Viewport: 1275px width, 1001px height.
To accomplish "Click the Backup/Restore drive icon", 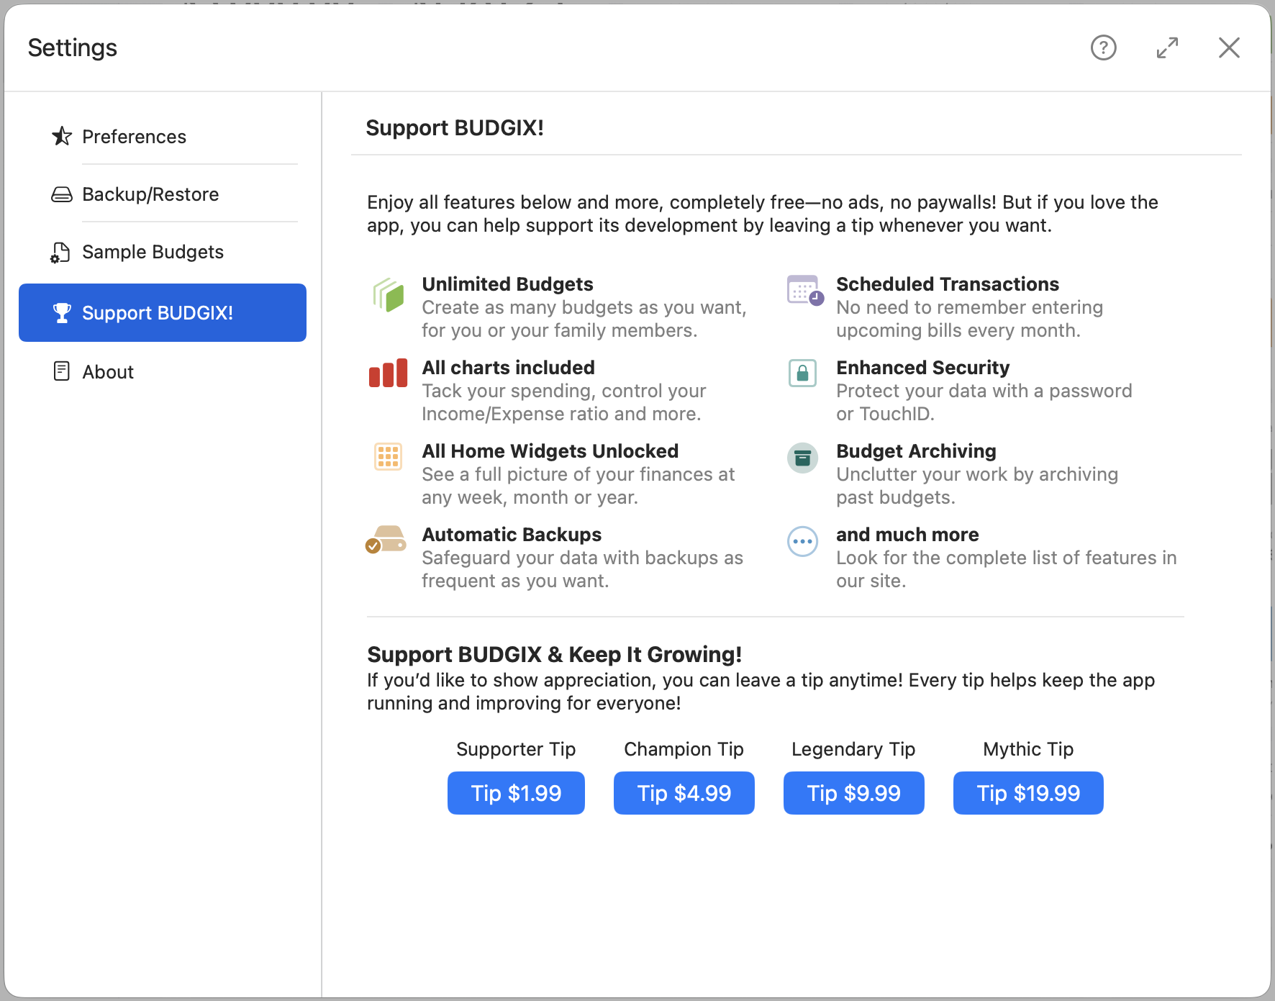I will [x=61, y=194].
